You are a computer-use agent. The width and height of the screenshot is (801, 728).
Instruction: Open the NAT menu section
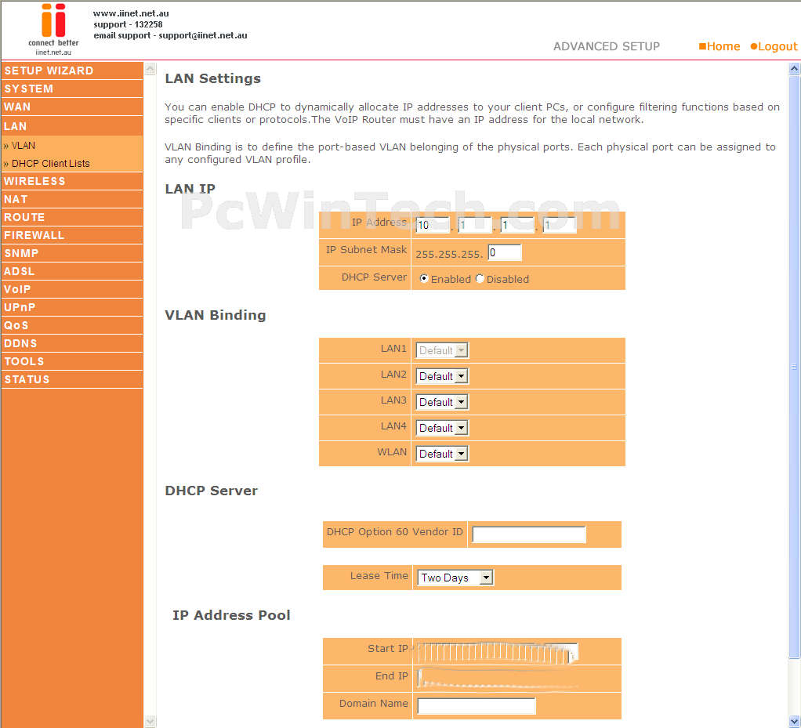tap(72, 199)
